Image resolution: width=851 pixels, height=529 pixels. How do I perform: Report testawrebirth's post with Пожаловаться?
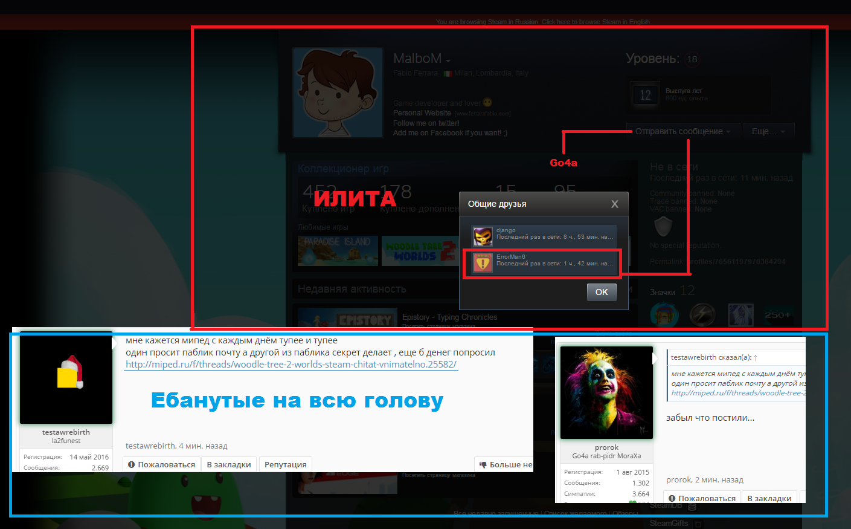[x=161, y=464]
